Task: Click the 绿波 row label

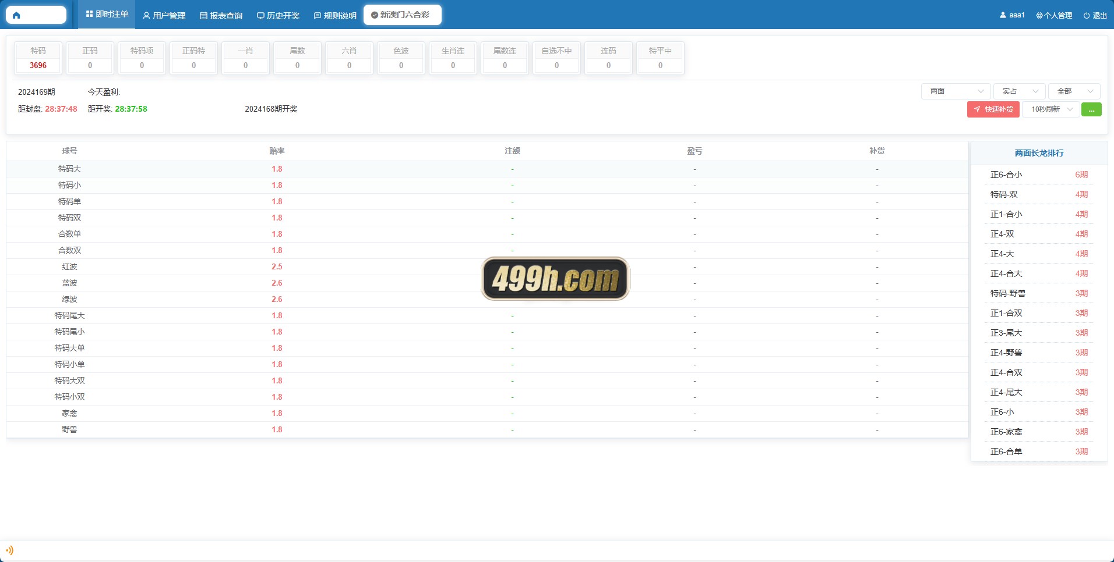Action: tap(69, 299)
